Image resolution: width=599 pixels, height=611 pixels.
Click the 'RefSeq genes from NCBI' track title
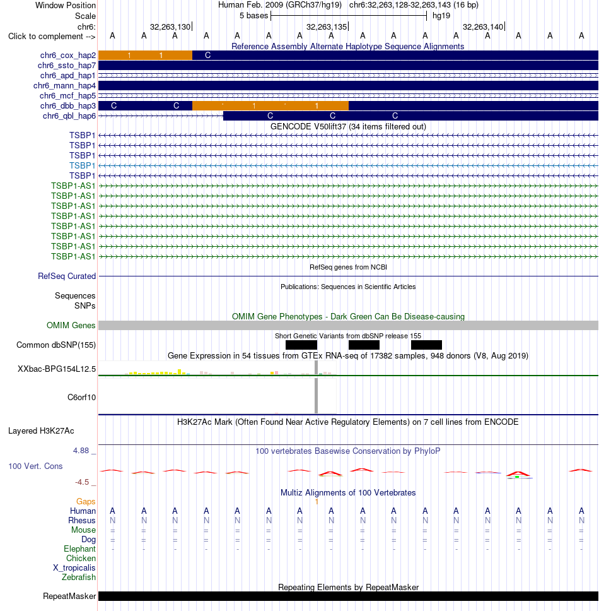348,268
